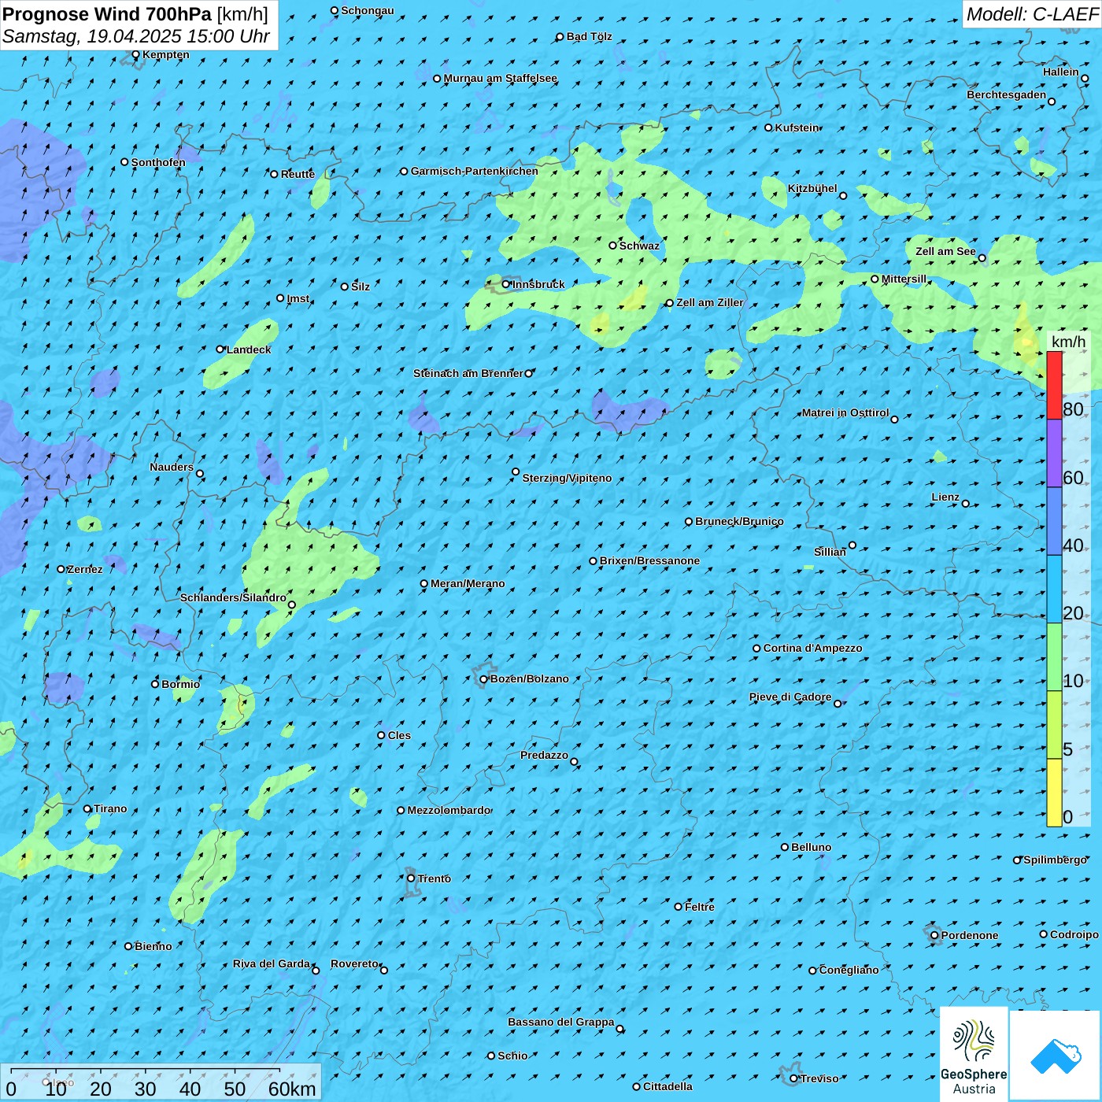Click the Bad Tölz location dot
This screenshot has width=1102, height=1102.
coord(560,37)
